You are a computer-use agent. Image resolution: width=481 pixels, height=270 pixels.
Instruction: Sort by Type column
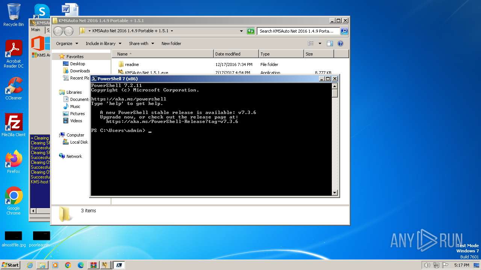click(x=281, y=54)
